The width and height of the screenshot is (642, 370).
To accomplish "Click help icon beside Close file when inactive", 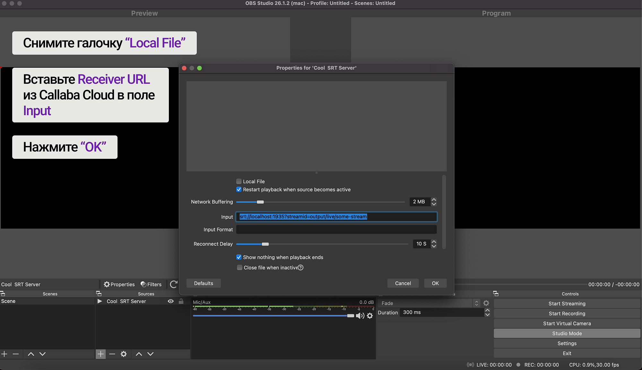I will [x=300, y=268].
